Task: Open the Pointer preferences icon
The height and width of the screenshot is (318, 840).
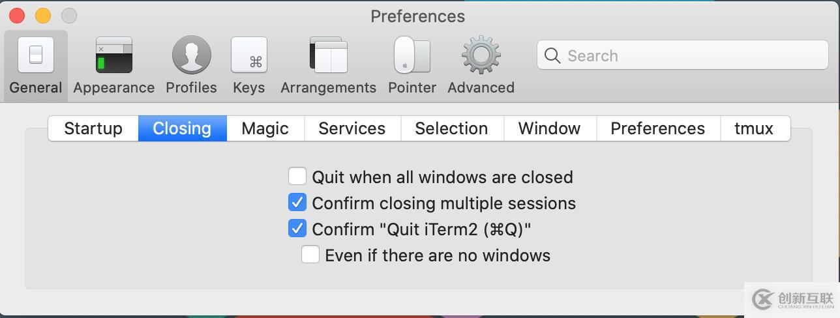Action: (x=412, y=55)
